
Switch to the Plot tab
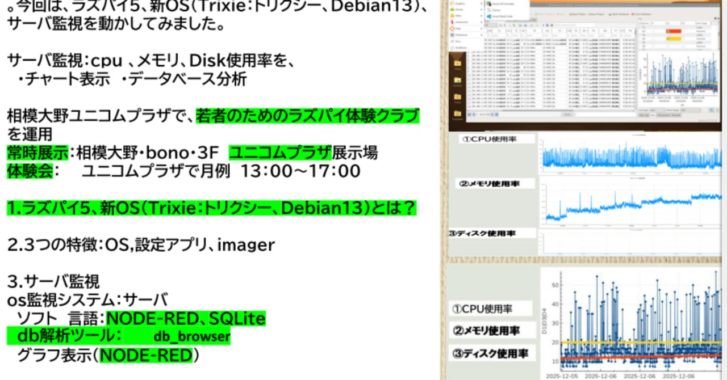tap(653, 115)
